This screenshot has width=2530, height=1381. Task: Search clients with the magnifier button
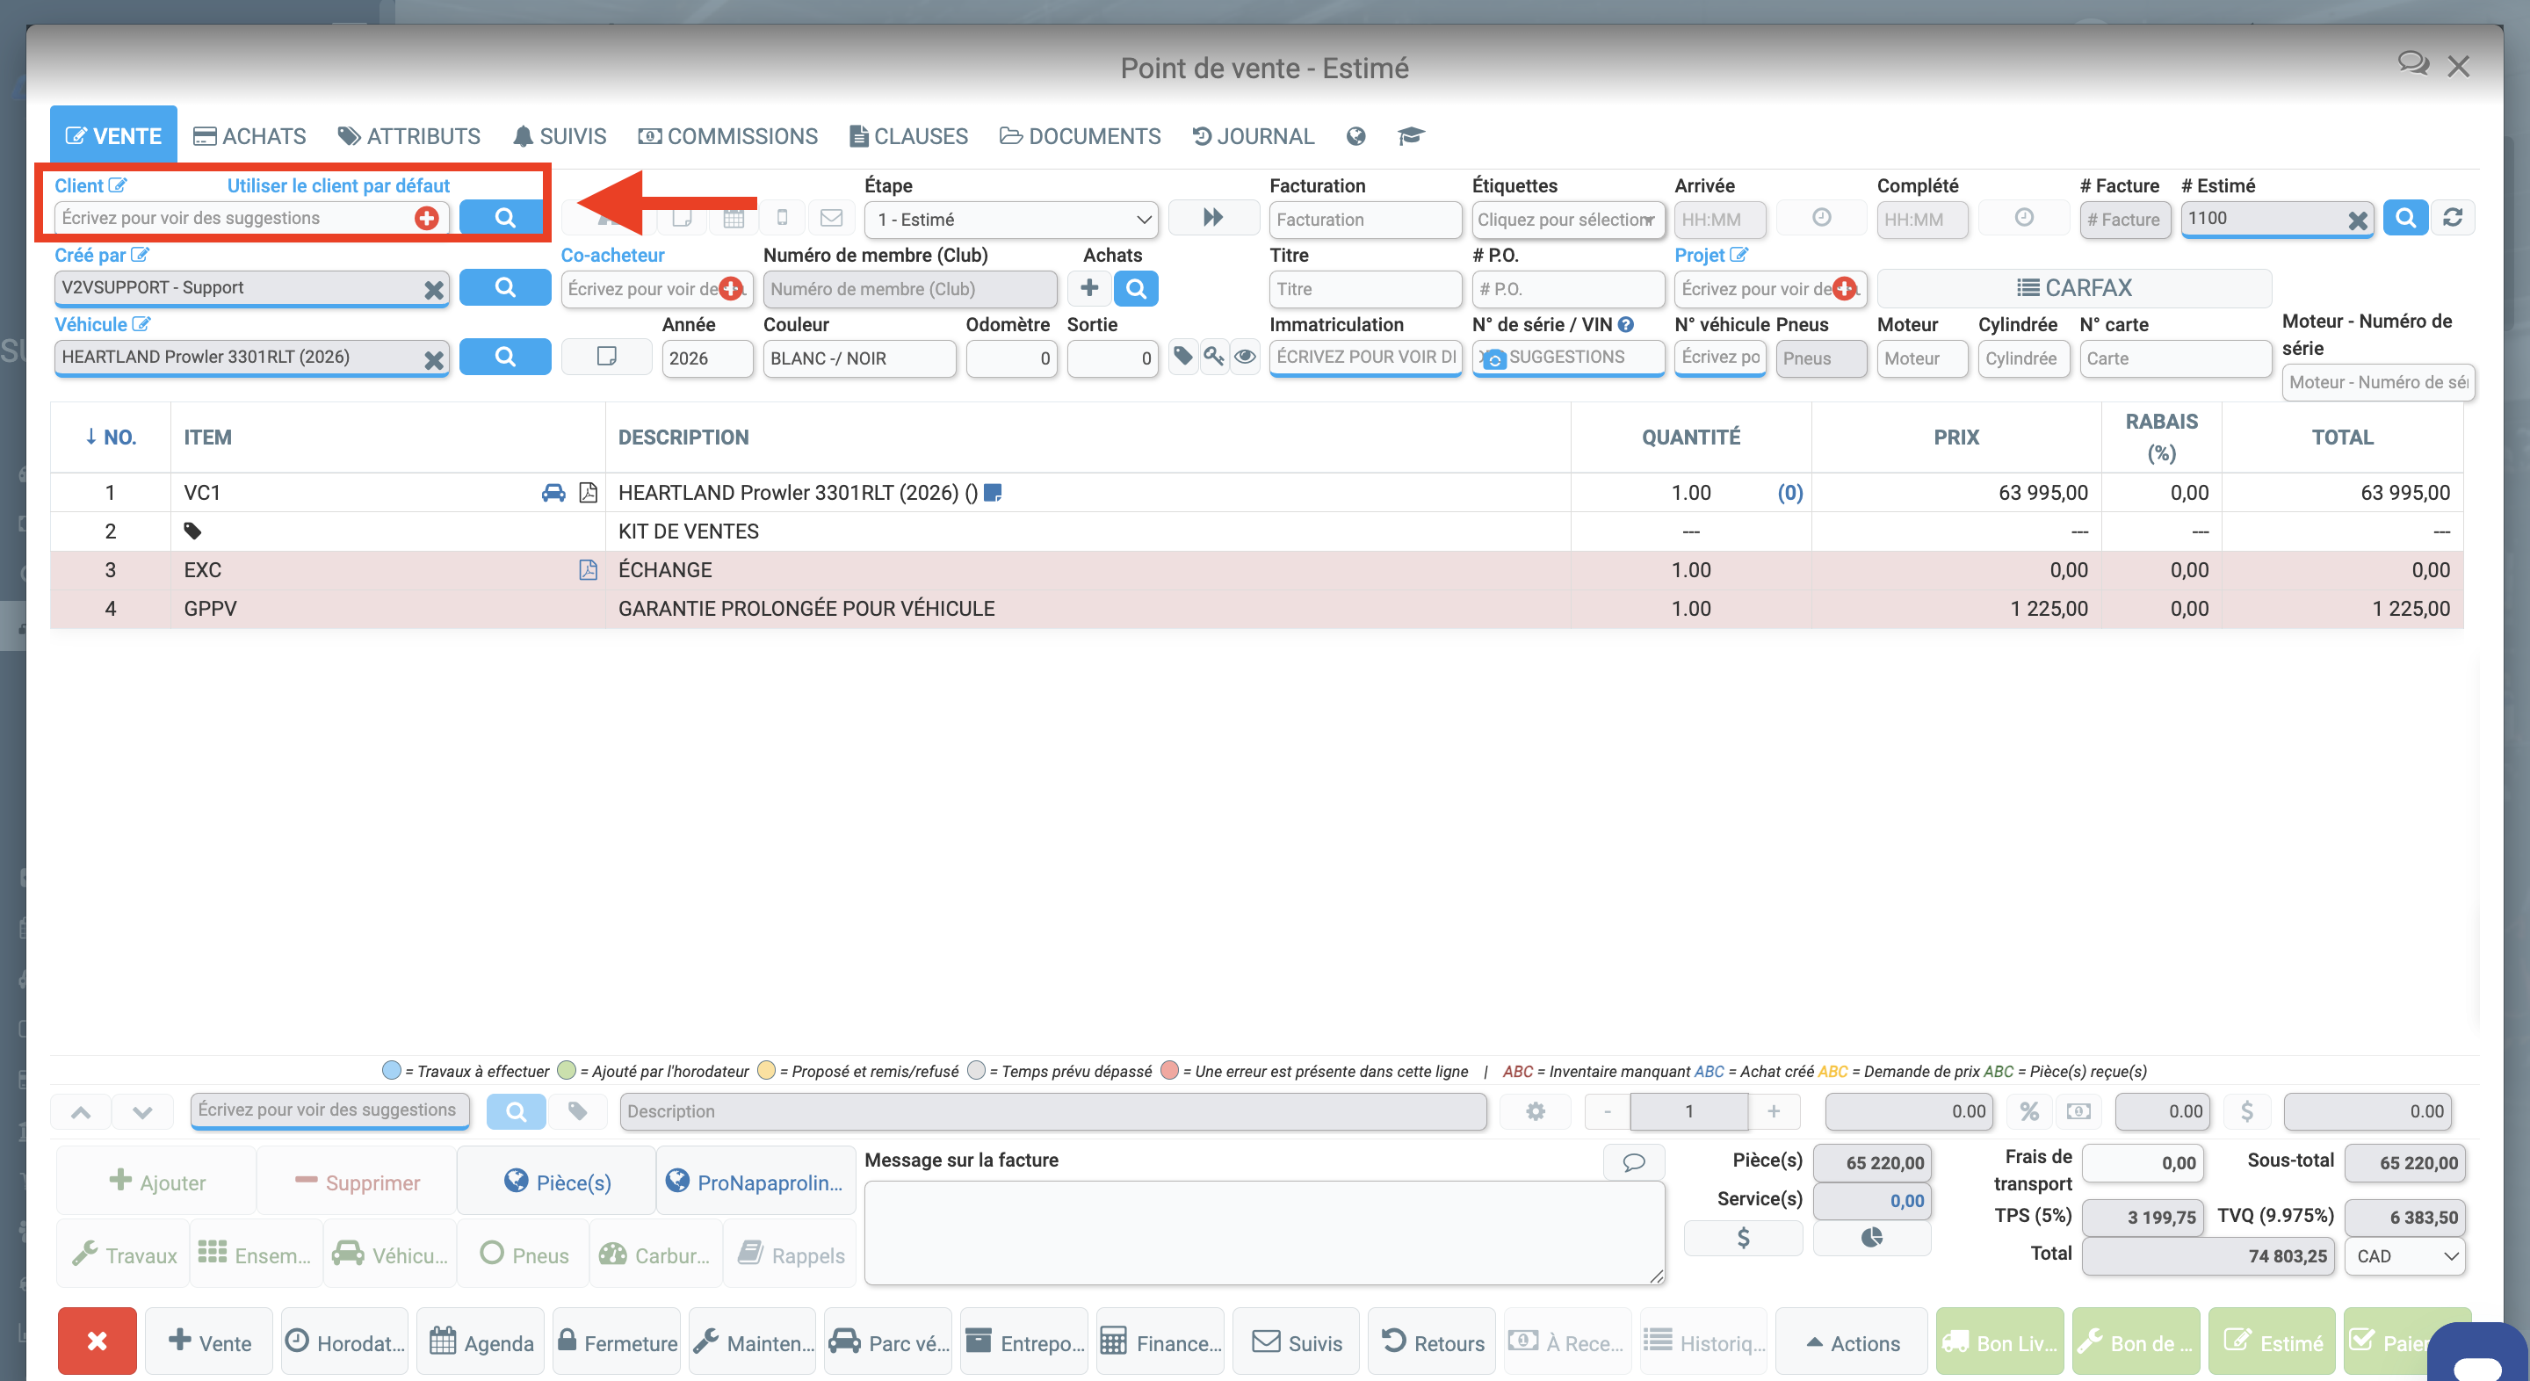pyautogui.click(x=505, y=218)
